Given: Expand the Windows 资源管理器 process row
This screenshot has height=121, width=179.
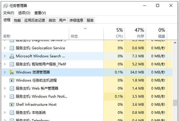Looking at the screenshot, I should coord(5,72).
